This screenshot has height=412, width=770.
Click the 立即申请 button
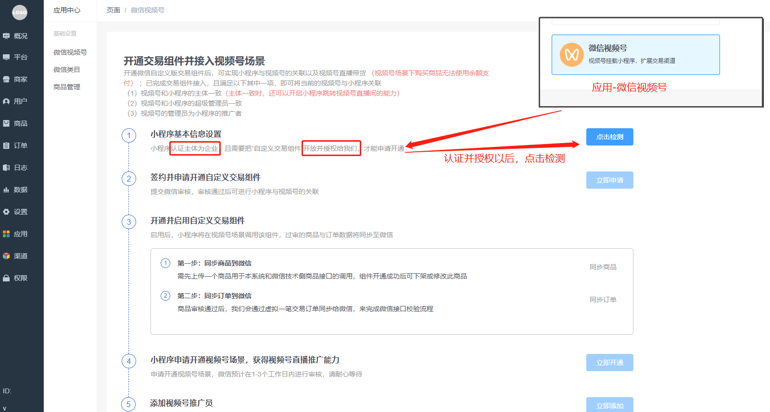pos(610,180)
